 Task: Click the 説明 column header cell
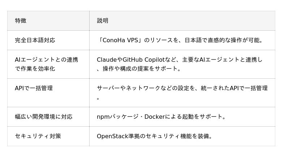(x=103, y=21)
